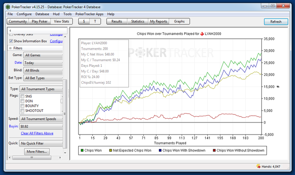The width and height of the screenshot is (295, 175).
Task: Switch to the Statistics tab
Action: click(138, 21)
